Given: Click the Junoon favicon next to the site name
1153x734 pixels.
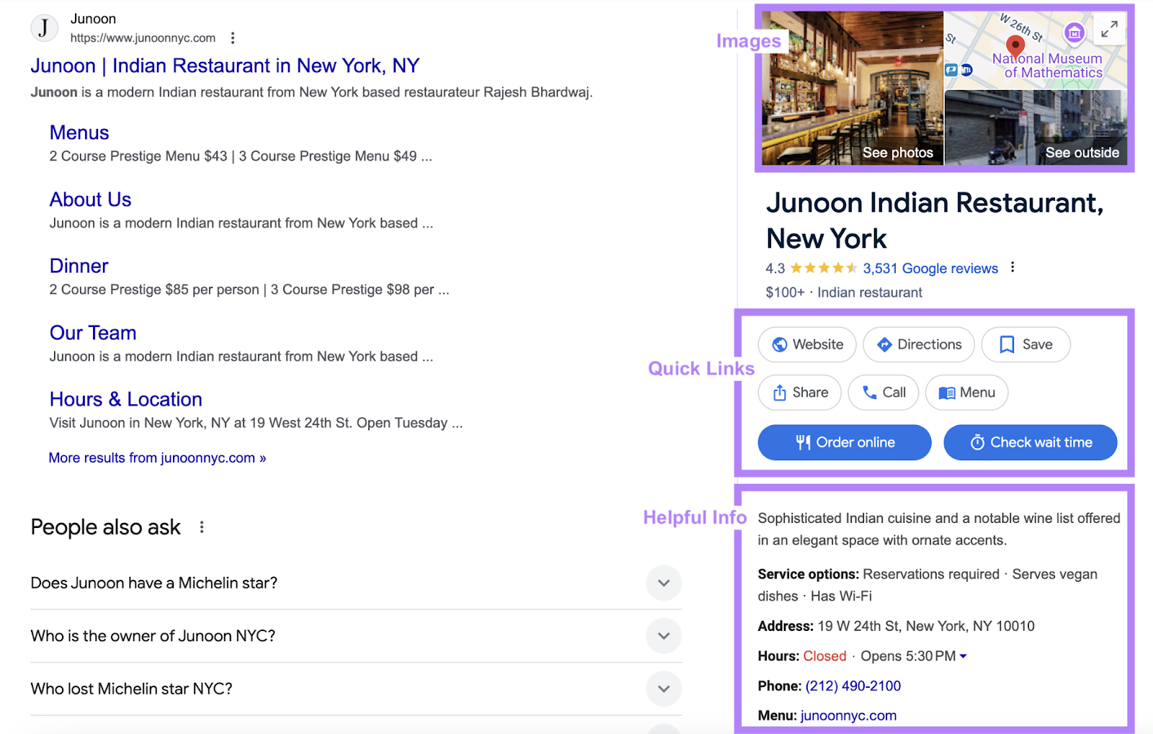Looking at the screenshot, I should coord(44,28).
